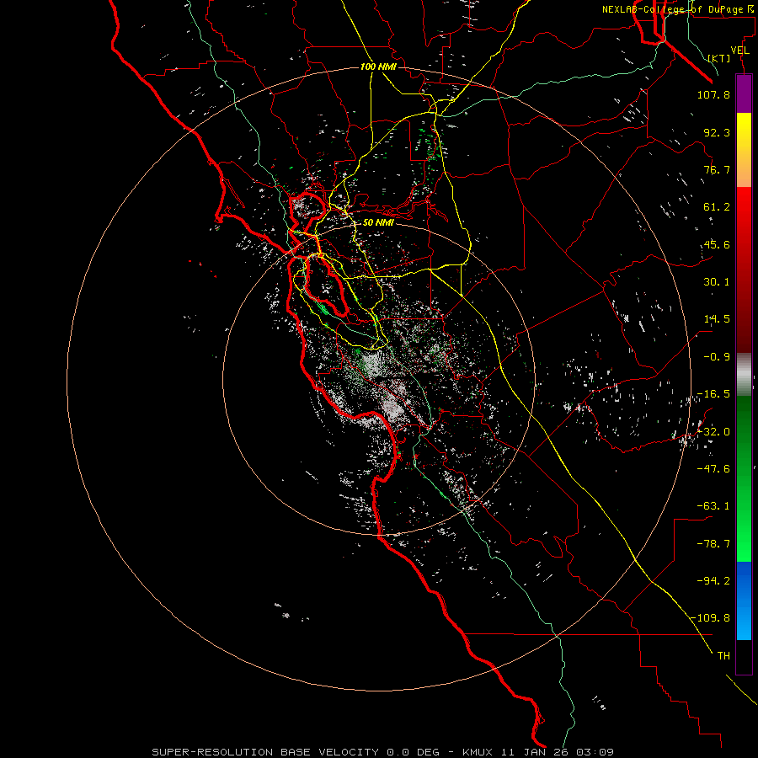This screenshot has width=758, height=758.
Task: Click the 61.2 legend value
Action: pos(717,207)
